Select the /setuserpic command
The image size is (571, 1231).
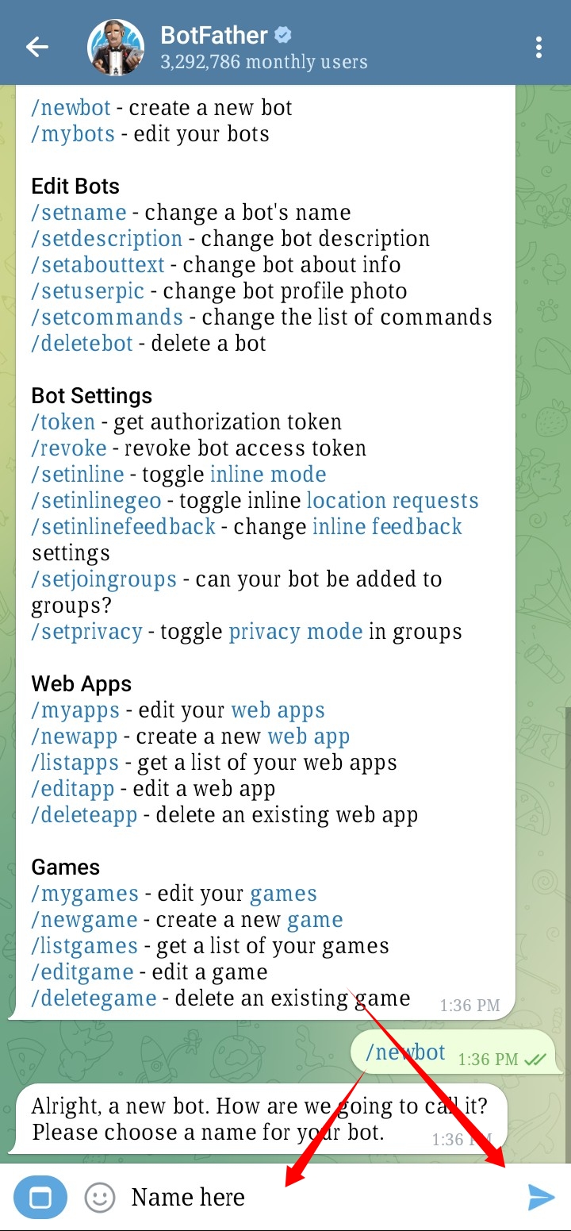coord(88,291)
